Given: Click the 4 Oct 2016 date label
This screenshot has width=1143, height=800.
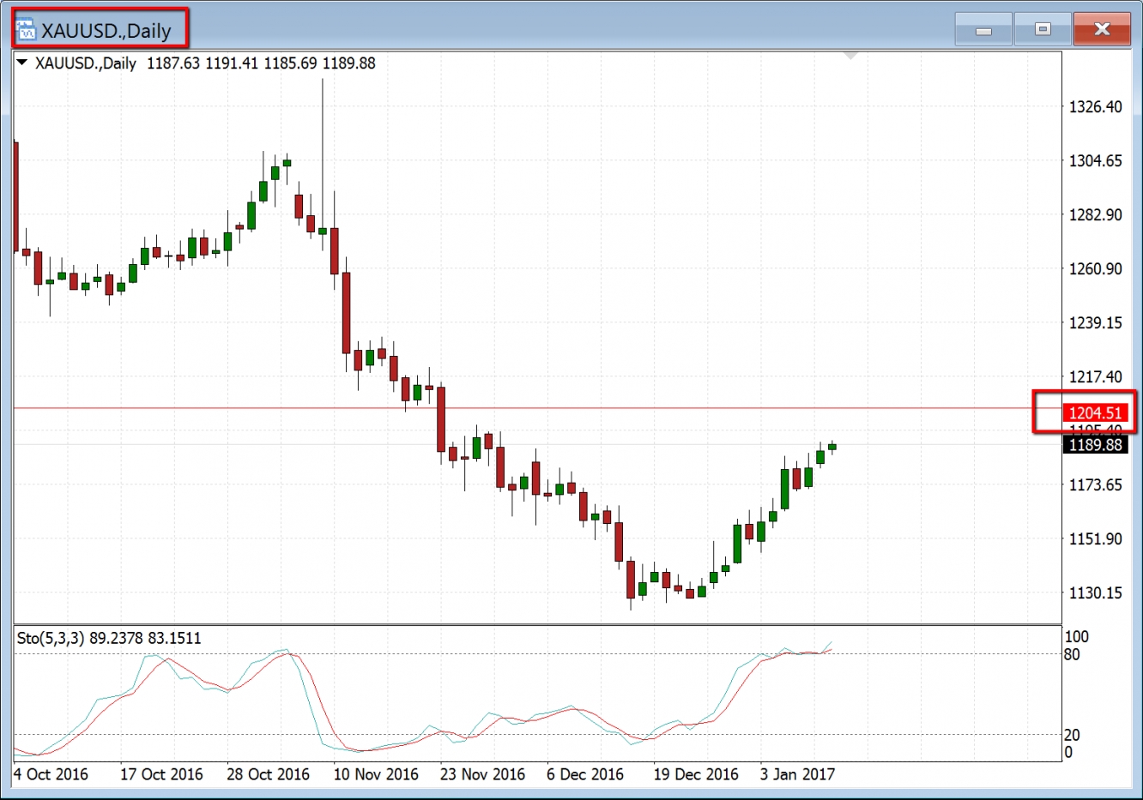Looking at the screenshot, I should point(51,774).
